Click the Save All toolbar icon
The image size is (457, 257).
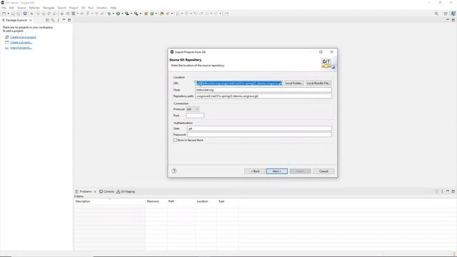pos(19,14)
